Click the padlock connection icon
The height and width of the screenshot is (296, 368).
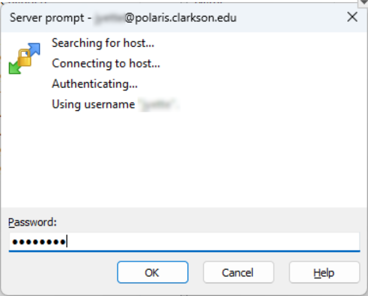point(24,57)
